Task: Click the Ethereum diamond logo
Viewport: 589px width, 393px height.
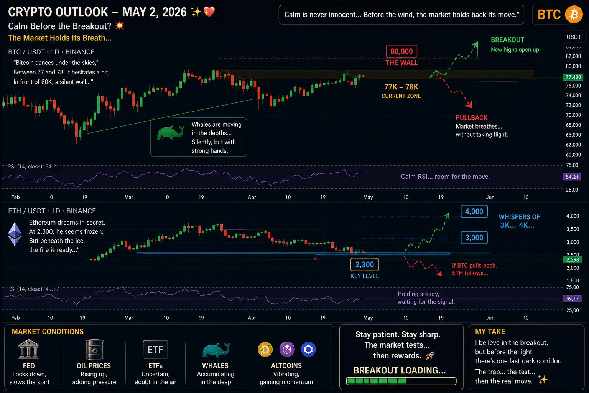Action: click(x=15, y=234)
